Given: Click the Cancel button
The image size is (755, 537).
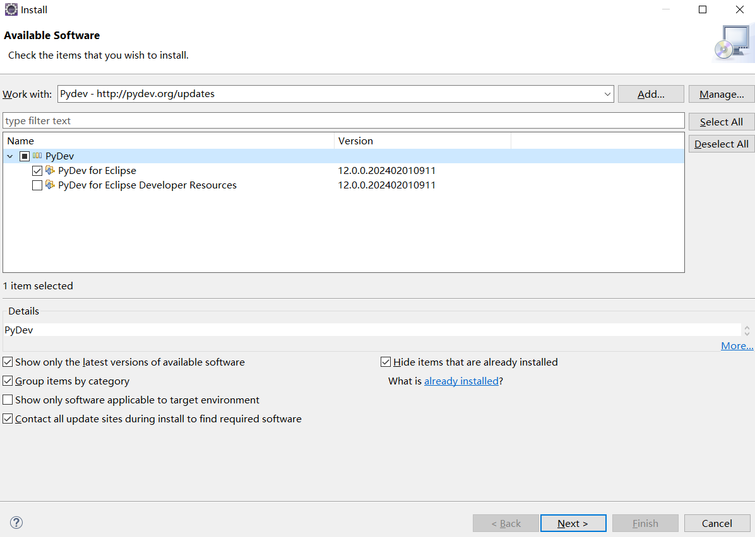Looking at the screenshot, I should [717, 523].
